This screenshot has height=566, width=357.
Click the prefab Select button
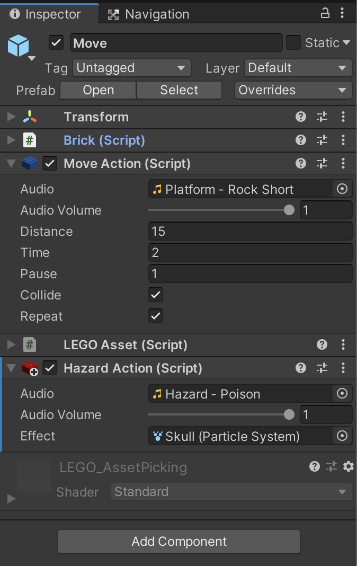pos(178,90)
